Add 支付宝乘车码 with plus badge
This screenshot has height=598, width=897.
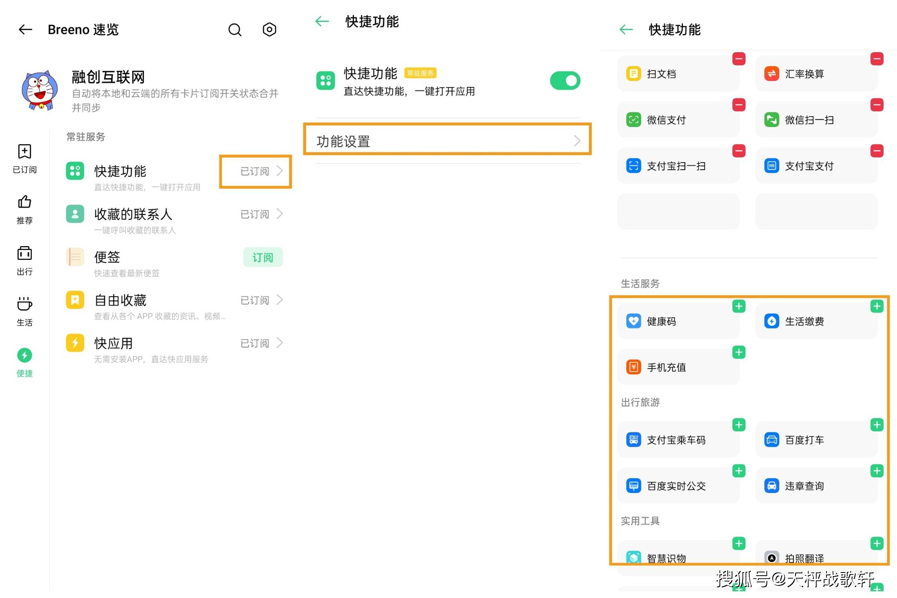pyautogui.click(x=739, y=425)
